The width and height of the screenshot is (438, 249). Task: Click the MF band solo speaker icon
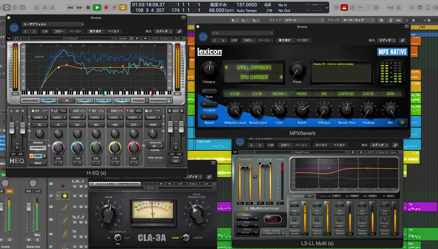pos(96,163)
